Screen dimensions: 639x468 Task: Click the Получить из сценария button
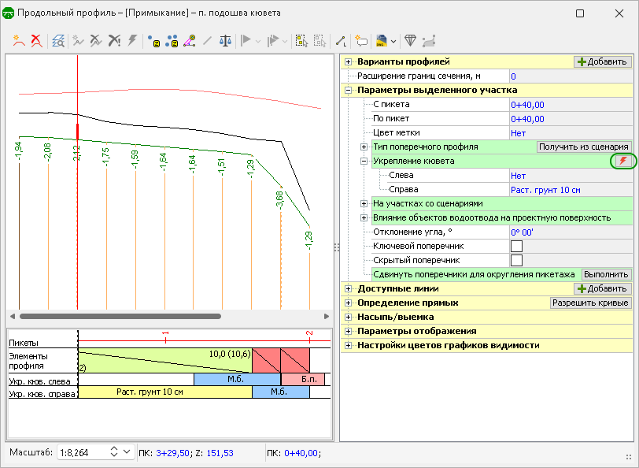pyautogui.click(x=583, y=147)
